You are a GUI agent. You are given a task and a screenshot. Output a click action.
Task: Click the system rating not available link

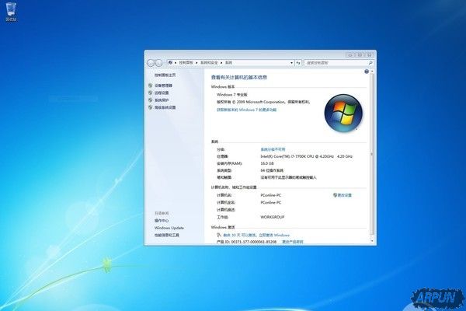click(x=273, y=149)
